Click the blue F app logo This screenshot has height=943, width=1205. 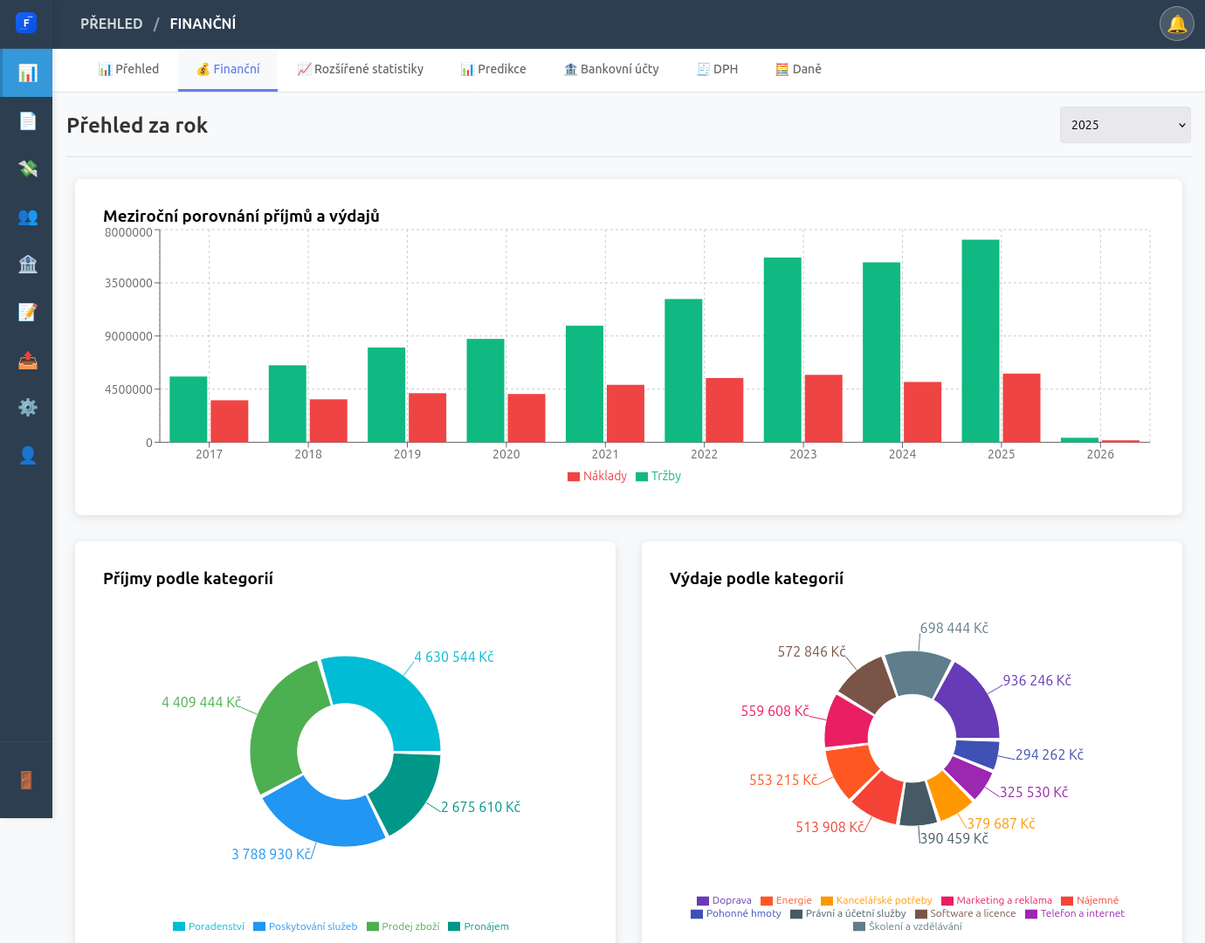point(26,23)
